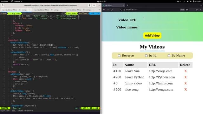Screen dimensions: 203x114
Task: Click the Video name input field
Action: click(x=164, y=27)
